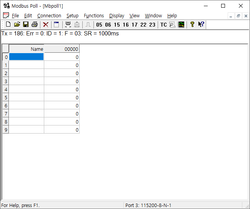Select the value cell in row 5
The image size is (250, 209).
62,97
